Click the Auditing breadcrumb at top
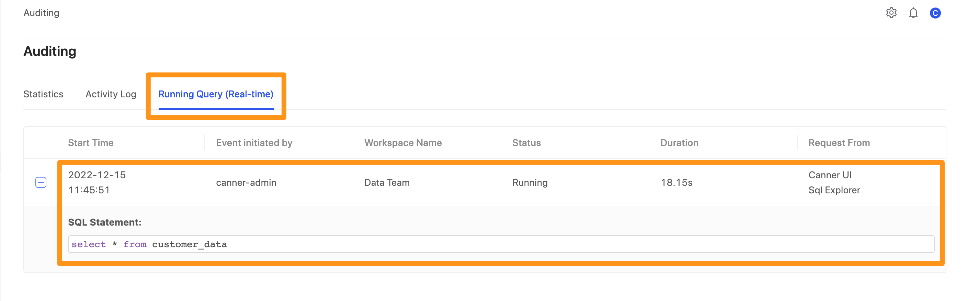 coord(41,13)
